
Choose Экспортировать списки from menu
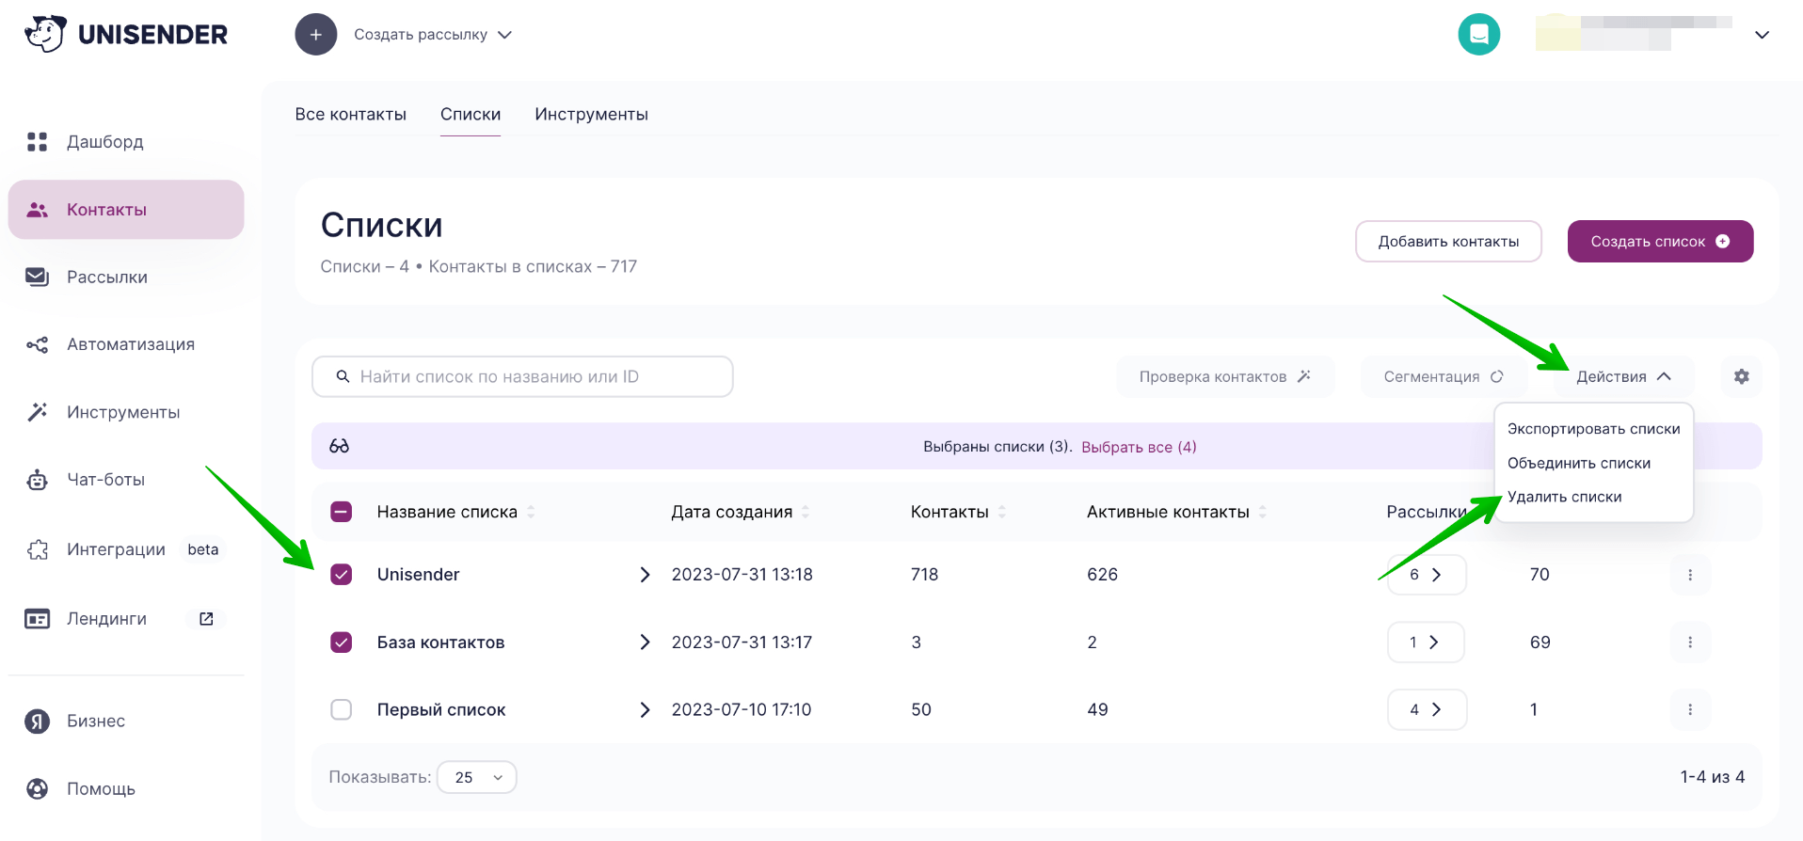click(1594, 429)
